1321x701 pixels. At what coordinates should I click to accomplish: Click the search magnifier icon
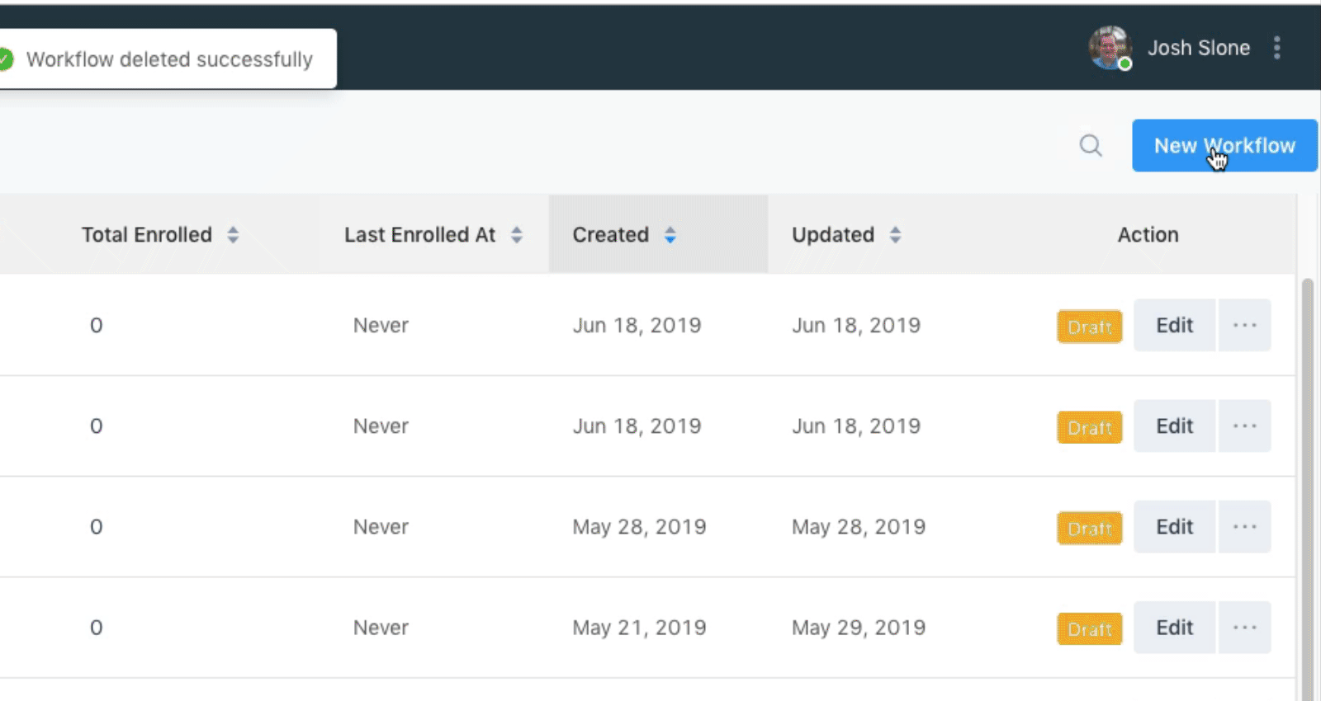point(1091,146)
